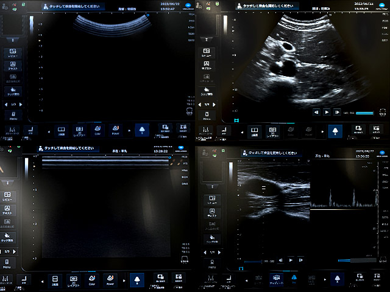Enable Power Doppler mode in bottom-left screen
The height and width of the screenshot is (292, 390).
(x=110, y=280)
